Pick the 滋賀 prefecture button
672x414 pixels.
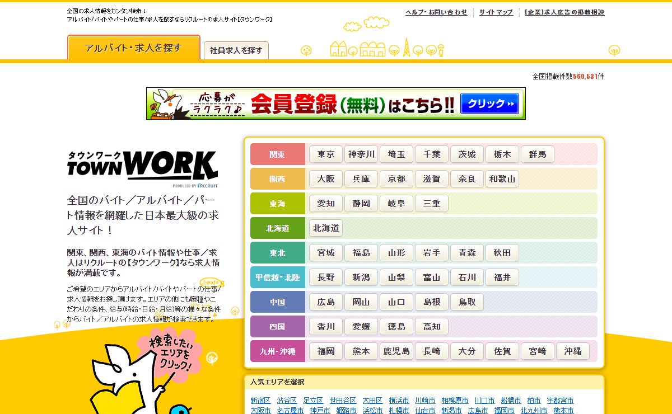(x=432, y=179)
